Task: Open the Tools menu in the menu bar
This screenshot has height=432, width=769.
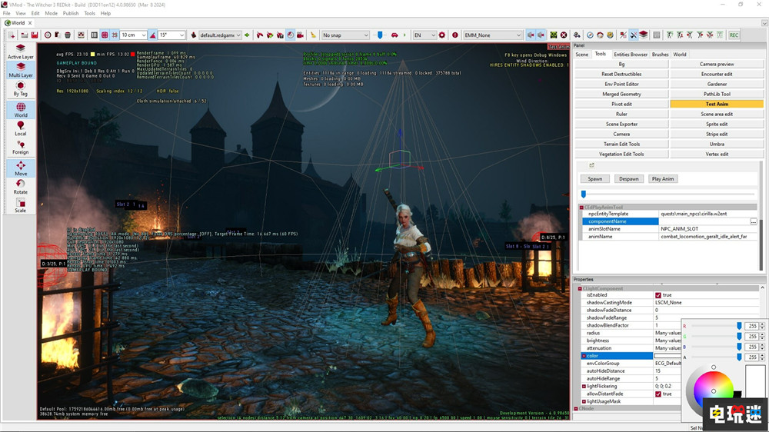Action: 89,13
